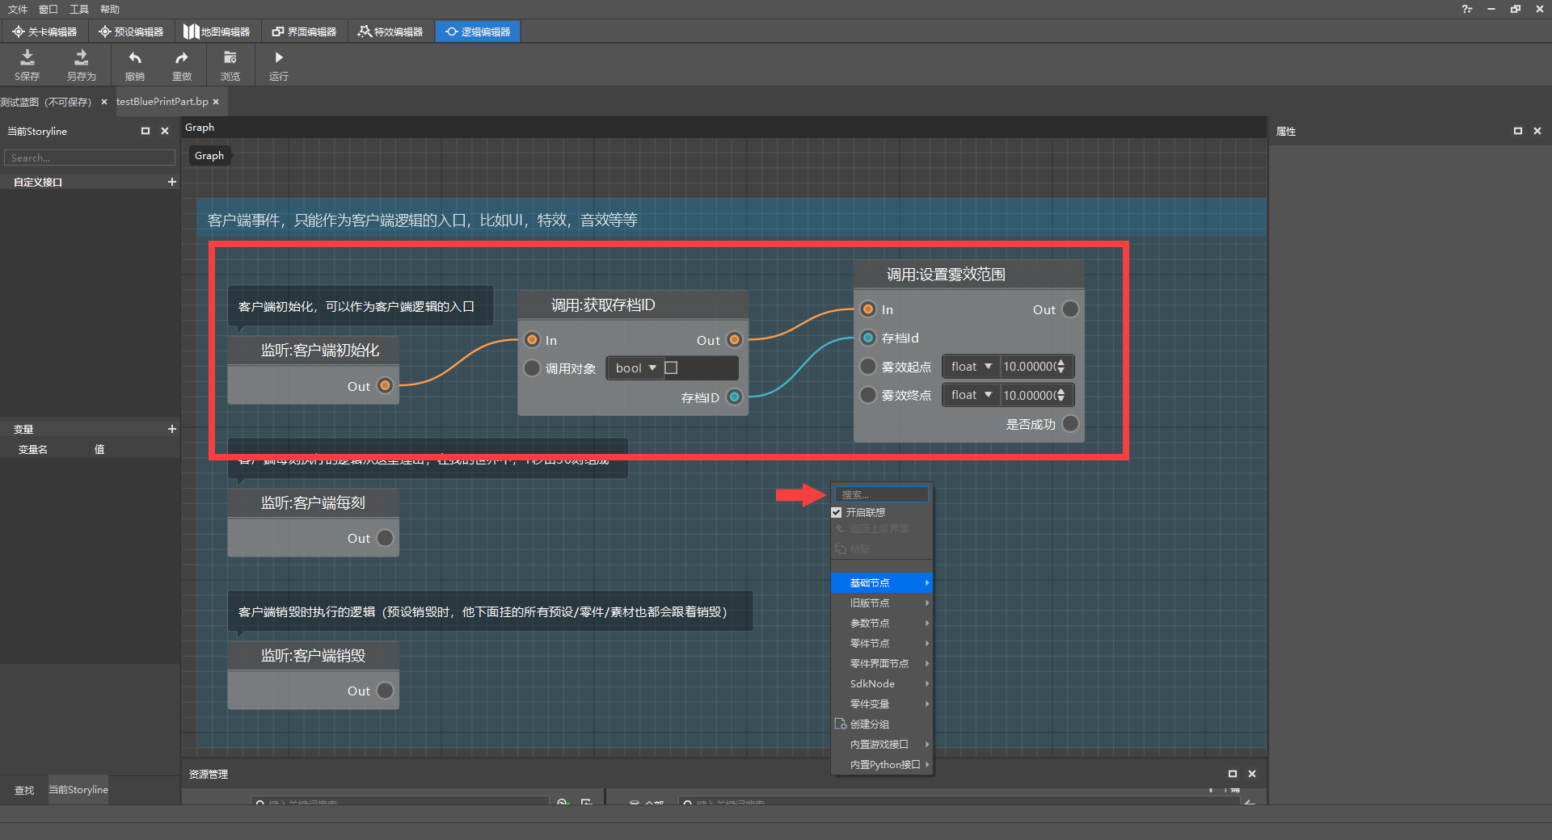Screen dimensions: 1552x840
Task: Switch to 预设编辑器 tab
Action: point(131,31)
